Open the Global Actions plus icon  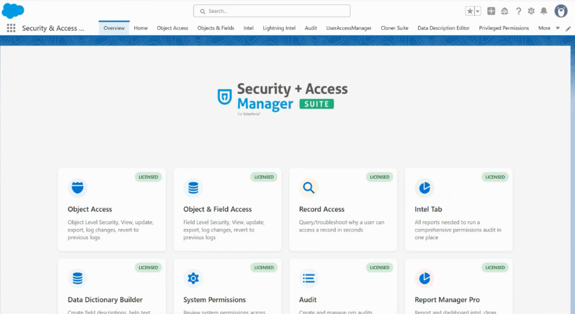click(x=491, y=11)
